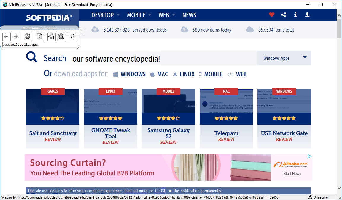Open the Telegram review
The width and height of the screenshot is (342, 200).
pos(226,139)
